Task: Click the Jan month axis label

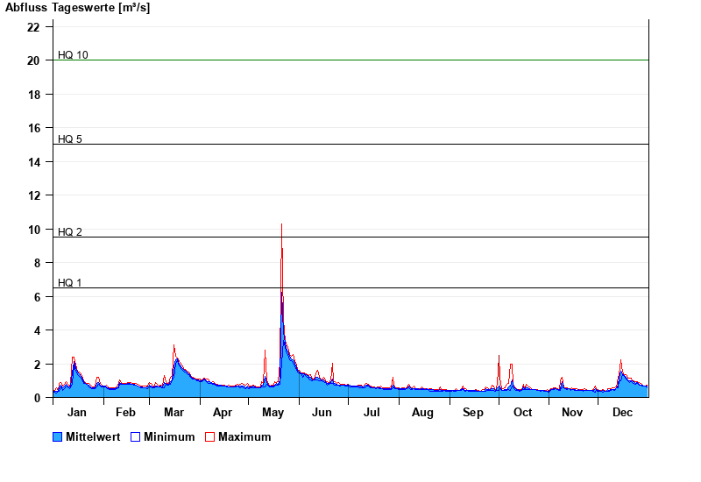Action: tap(77, 412)
